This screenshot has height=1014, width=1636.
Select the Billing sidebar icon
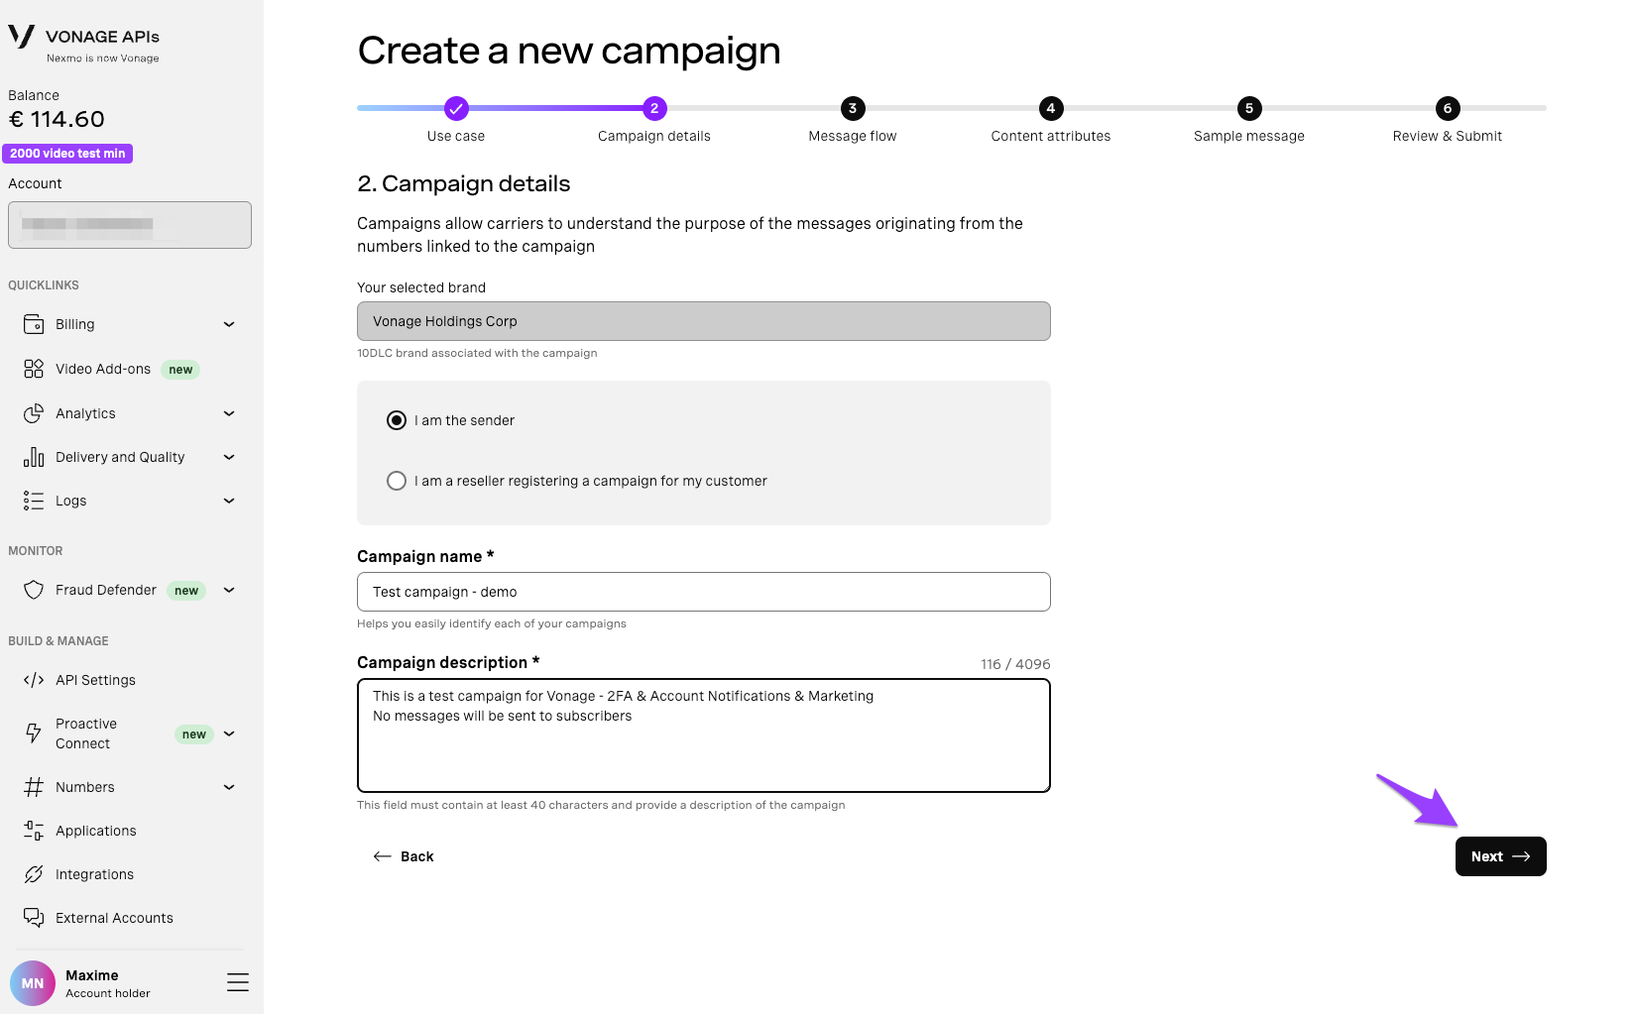[x=34, y=323]
